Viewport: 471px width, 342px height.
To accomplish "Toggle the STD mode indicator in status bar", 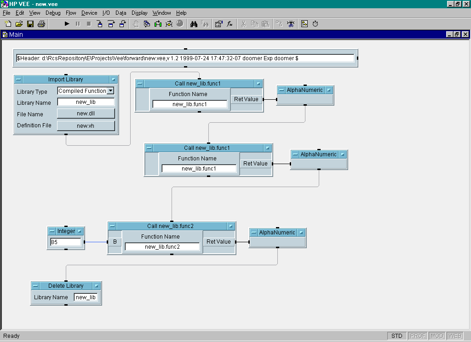I will click(396, 336).
